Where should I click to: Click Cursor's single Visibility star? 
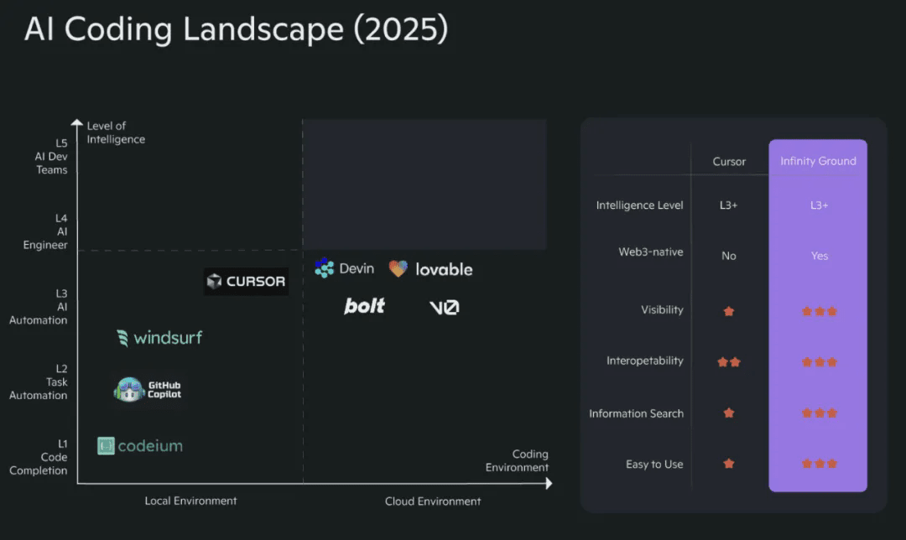pos(729,311)
